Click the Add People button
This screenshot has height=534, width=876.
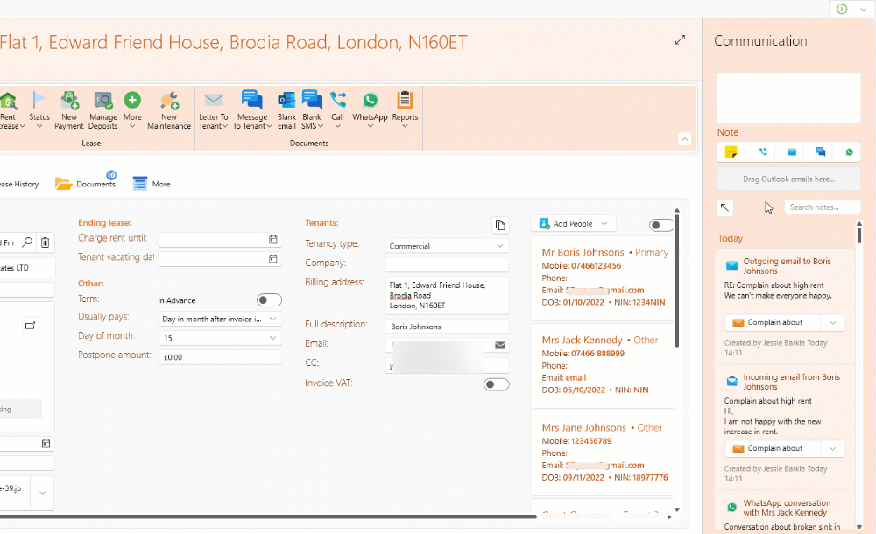[x=573, y=224]
